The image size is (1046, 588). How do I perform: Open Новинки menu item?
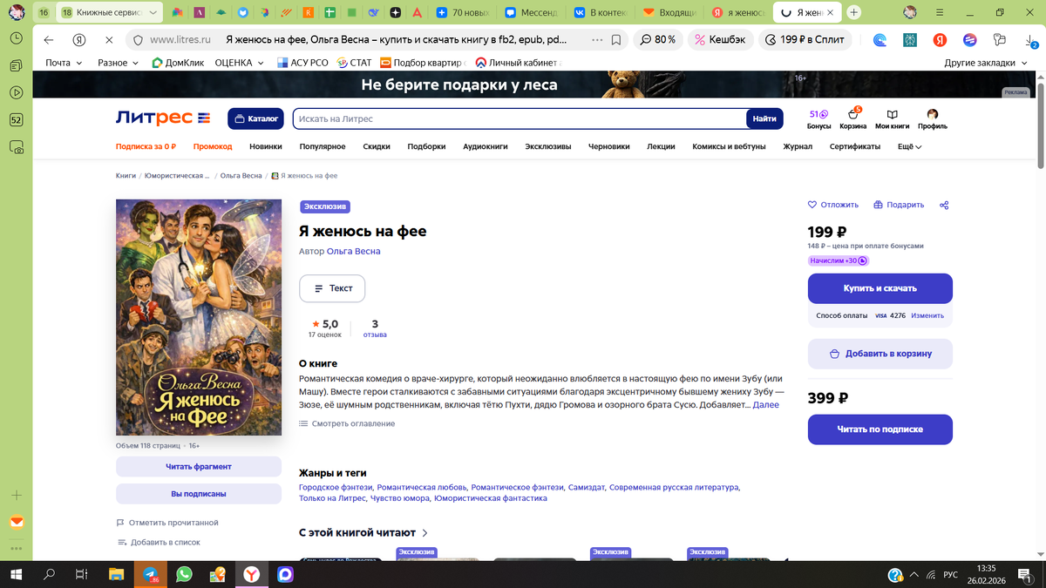click(x=266, y=146)
